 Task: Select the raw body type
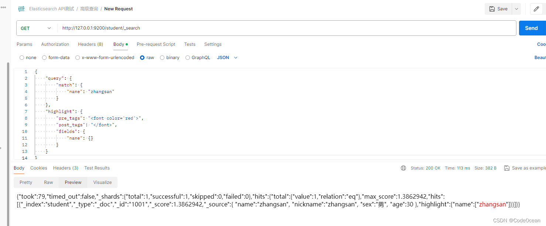point(147,58)
